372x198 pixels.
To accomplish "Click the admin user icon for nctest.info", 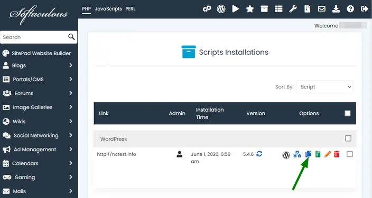I will [179, 154].
